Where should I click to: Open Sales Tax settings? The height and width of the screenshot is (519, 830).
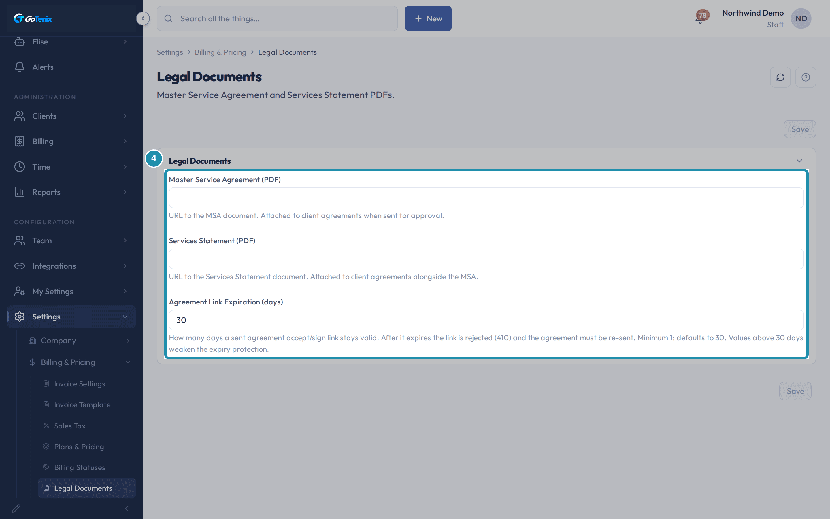[87, 426]
